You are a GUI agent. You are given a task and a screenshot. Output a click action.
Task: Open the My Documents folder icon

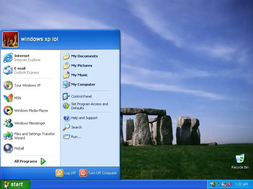pyautogui.click(x=66, y=56)
